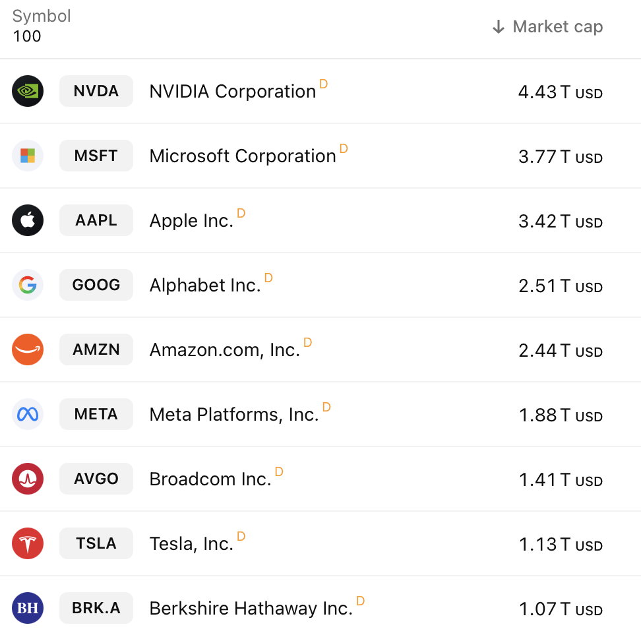The width and height of the screenshot is (641, 637).
Task: Click the D marker after Broadcom Inc.
Action: [279, 471]
